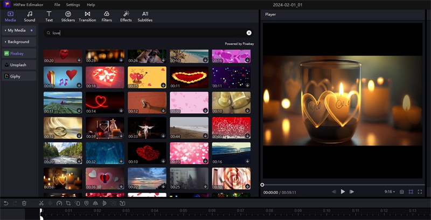431x220 pixels.
Task: Download the 00:15 yellow hearts arrow clip
Action: (163, 85)
